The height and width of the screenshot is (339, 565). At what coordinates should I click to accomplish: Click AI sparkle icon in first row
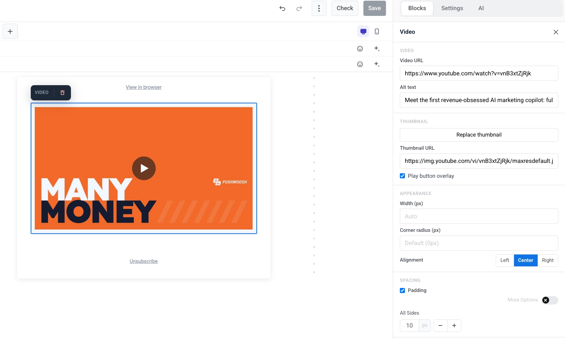point(377,49)
